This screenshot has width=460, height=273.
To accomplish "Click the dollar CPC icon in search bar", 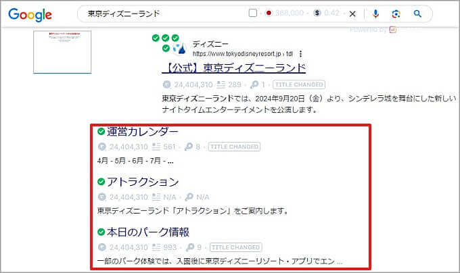I will pos(317,13).
